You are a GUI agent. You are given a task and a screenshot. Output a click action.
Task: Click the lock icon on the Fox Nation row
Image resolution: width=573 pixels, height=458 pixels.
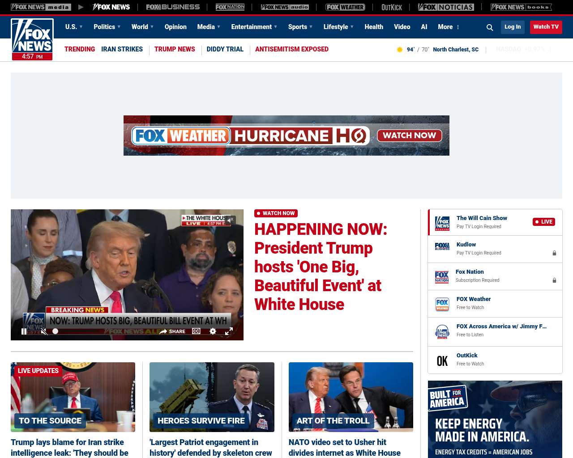554,280
